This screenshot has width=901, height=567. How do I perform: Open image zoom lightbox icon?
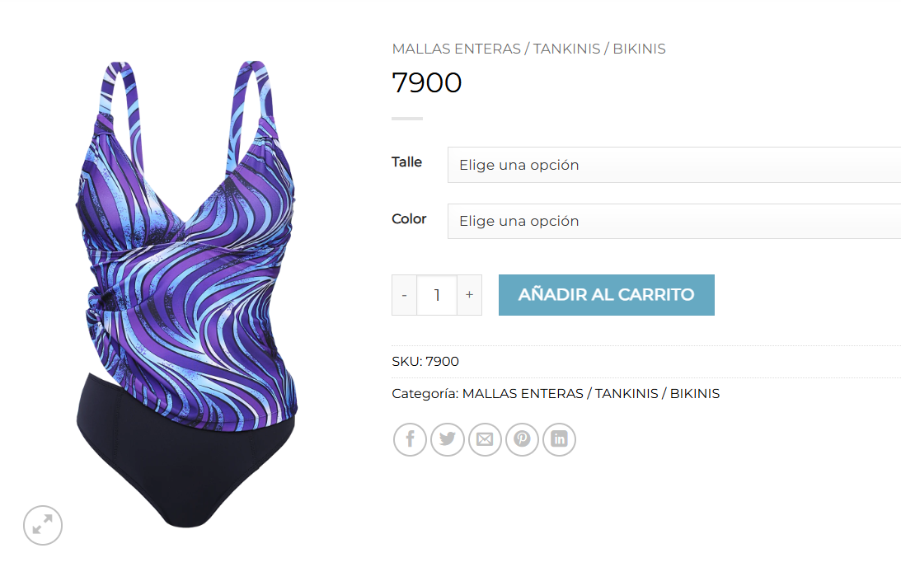coord(43,525)
